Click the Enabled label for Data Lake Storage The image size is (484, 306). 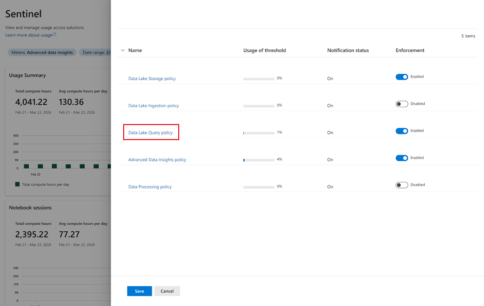coord(417,77)
